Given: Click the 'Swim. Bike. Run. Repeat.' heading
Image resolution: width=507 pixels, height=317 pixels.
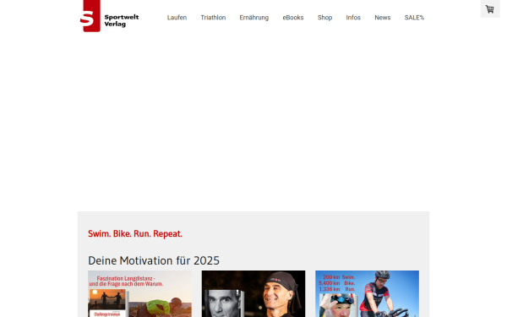Looking at the screenshot, I should 135,233.
